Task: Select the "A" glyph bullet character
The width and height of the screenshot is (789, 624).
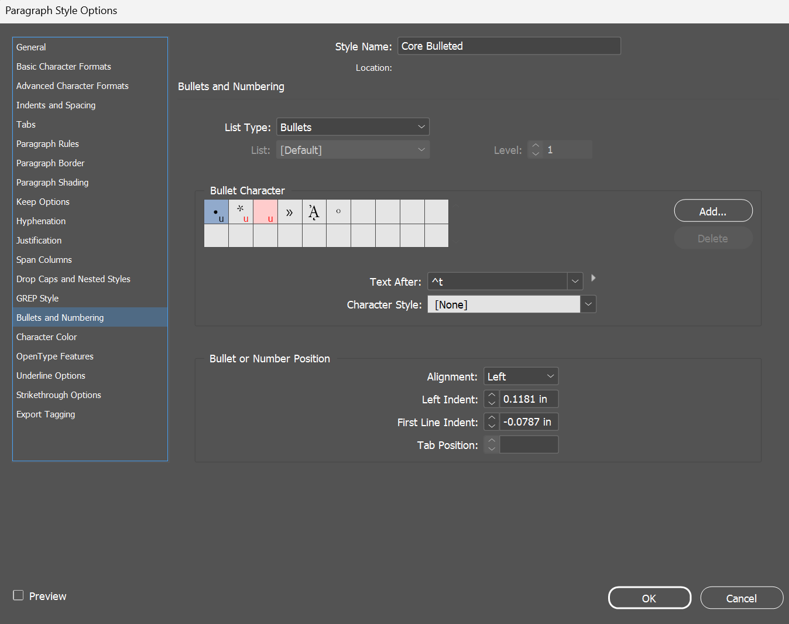Action: (314, 211)
